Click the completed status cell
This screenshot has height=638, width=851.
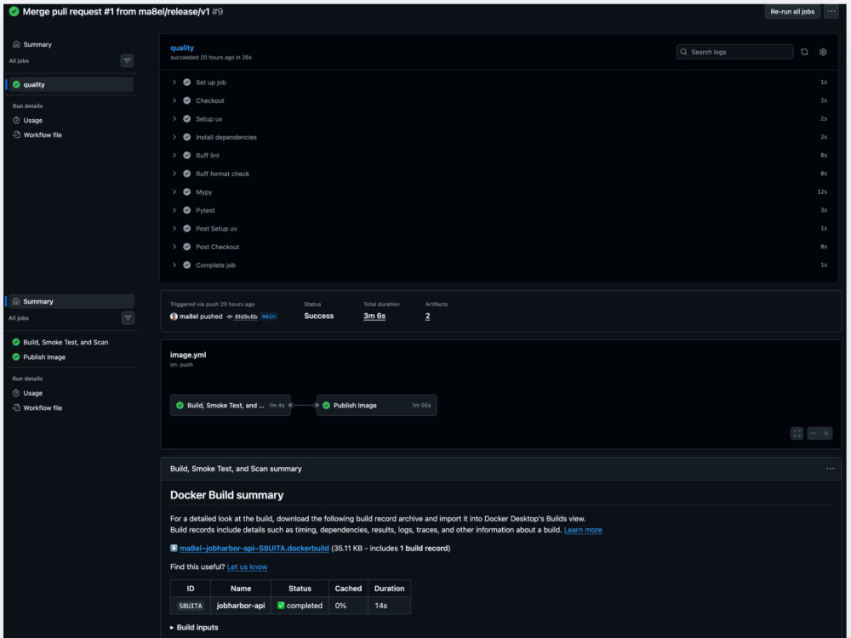click(x=300, y=606)
